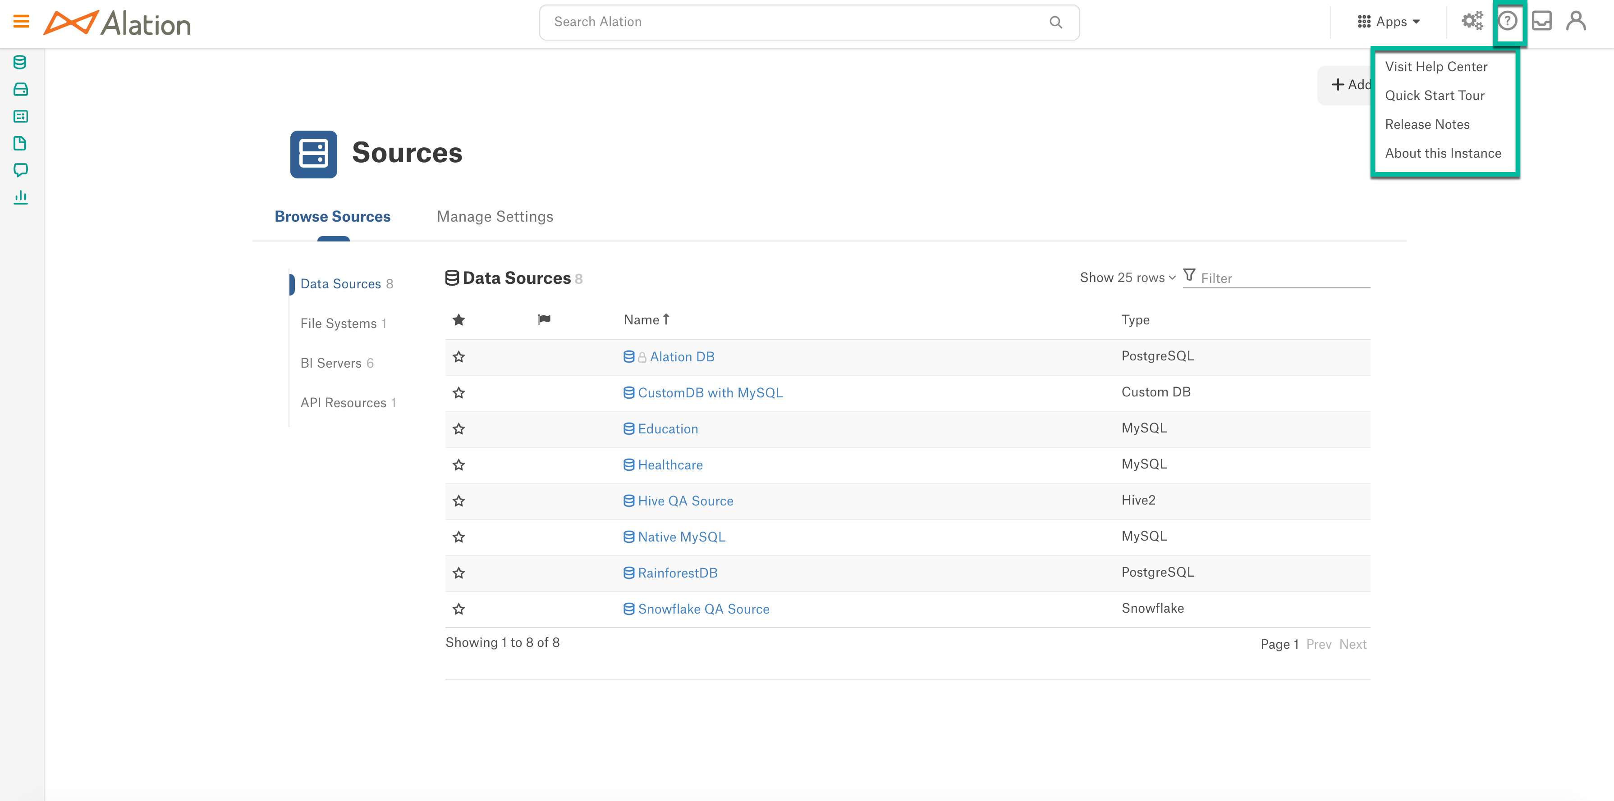Open the Native MySQL link
The height and width of the screenshot is (801, 1614).
(681, 537)
